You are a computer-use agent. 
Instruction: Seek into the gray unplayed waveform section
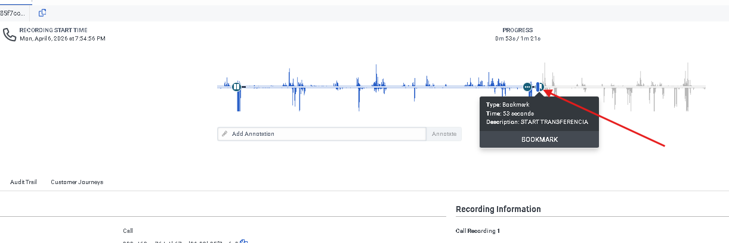(x=626, y=88)
